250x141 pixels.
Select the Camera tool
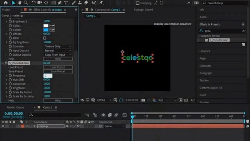tap(39, 3)
